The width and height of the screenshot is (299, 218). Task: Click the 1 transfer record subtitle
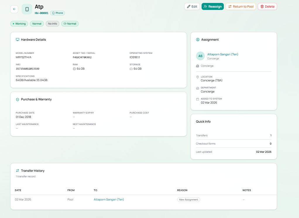[25, 176]
